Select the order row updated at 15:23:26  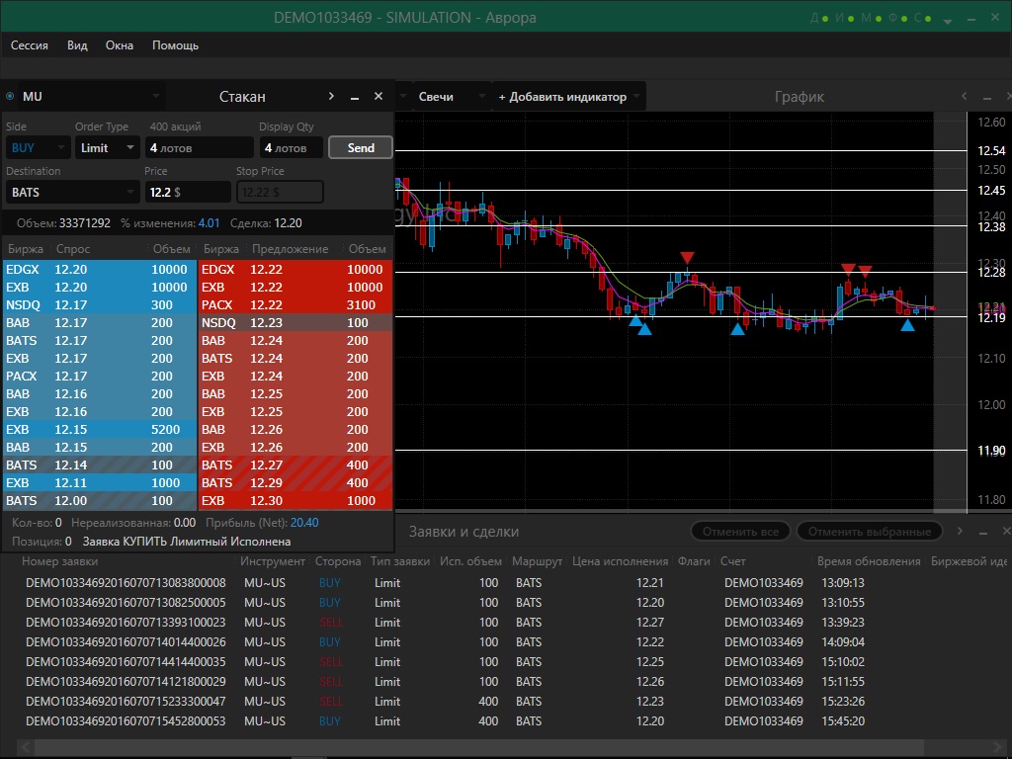506,702
